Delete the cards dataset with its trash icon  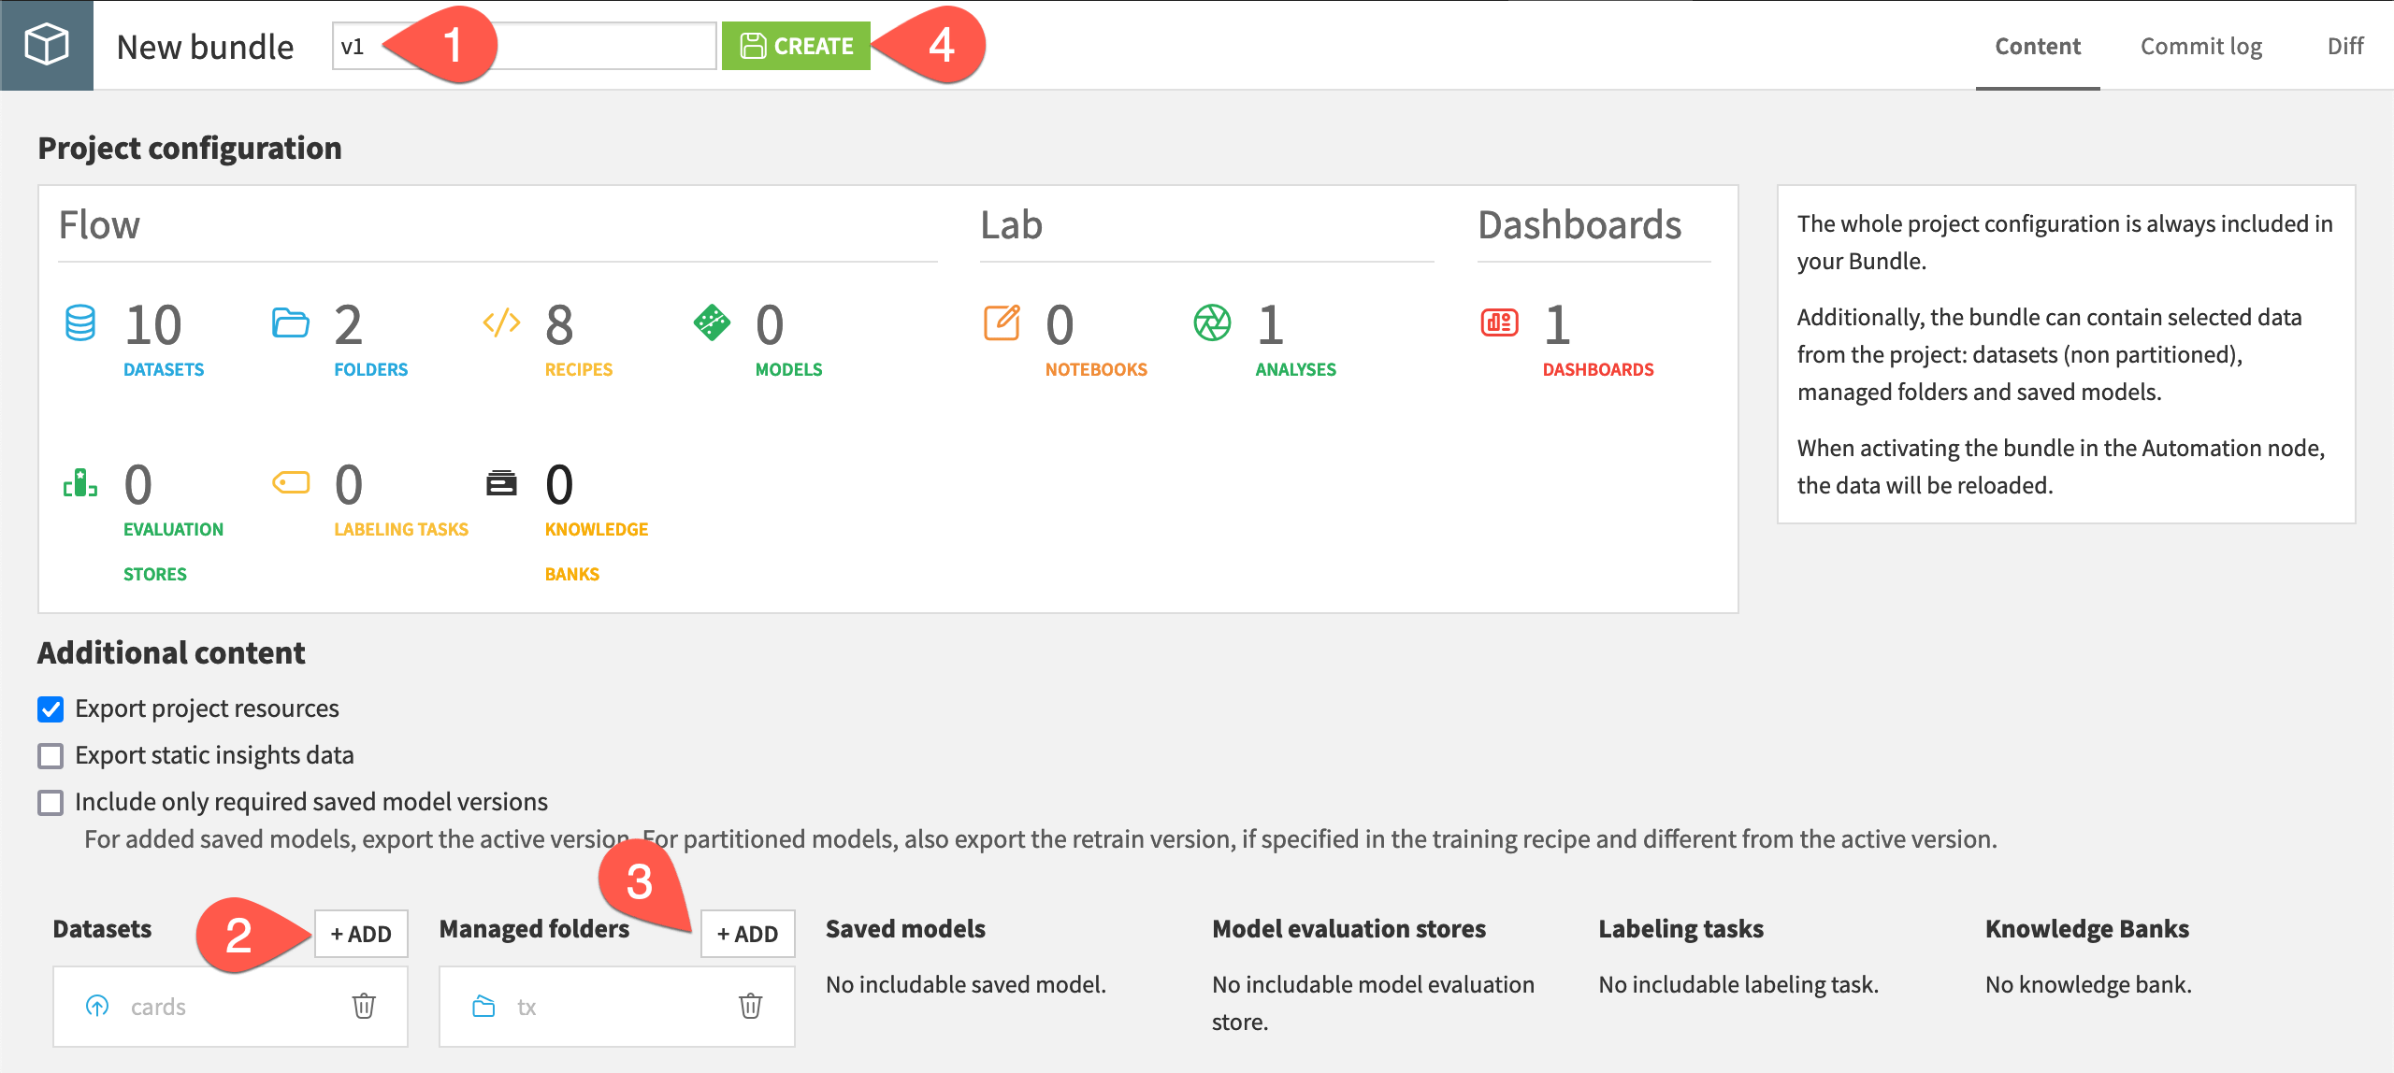(x=364, y=1006)
